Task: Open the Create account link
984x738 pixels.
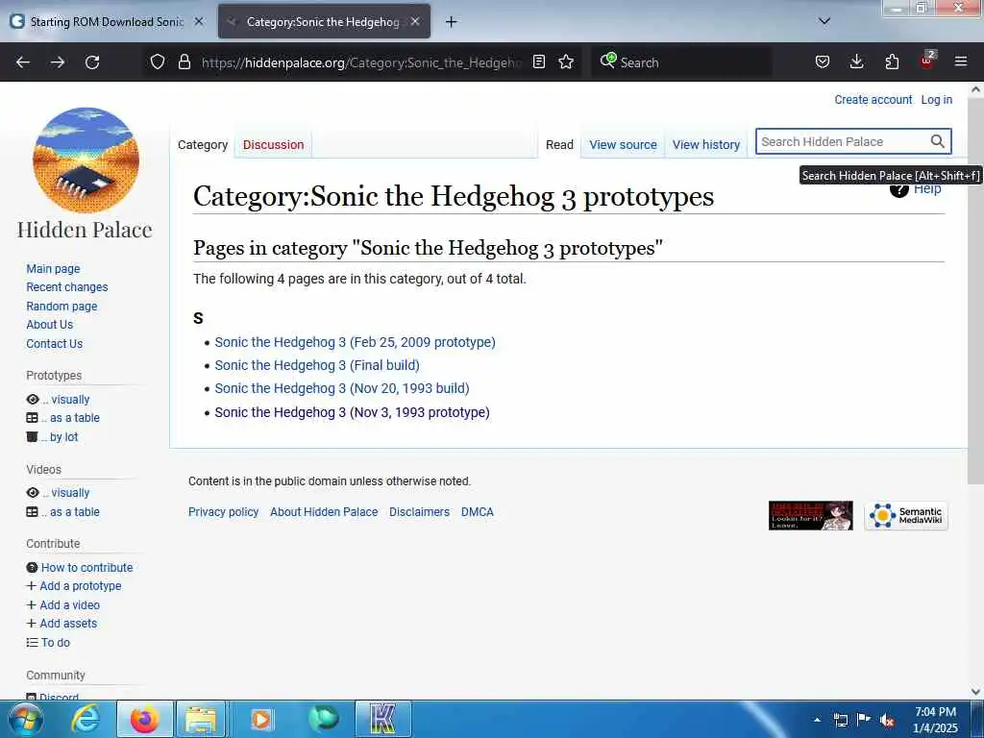Action: [873, 100]
